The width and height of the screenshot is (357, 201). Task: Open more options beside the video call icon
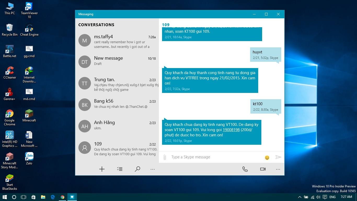(x=278, y=169)
